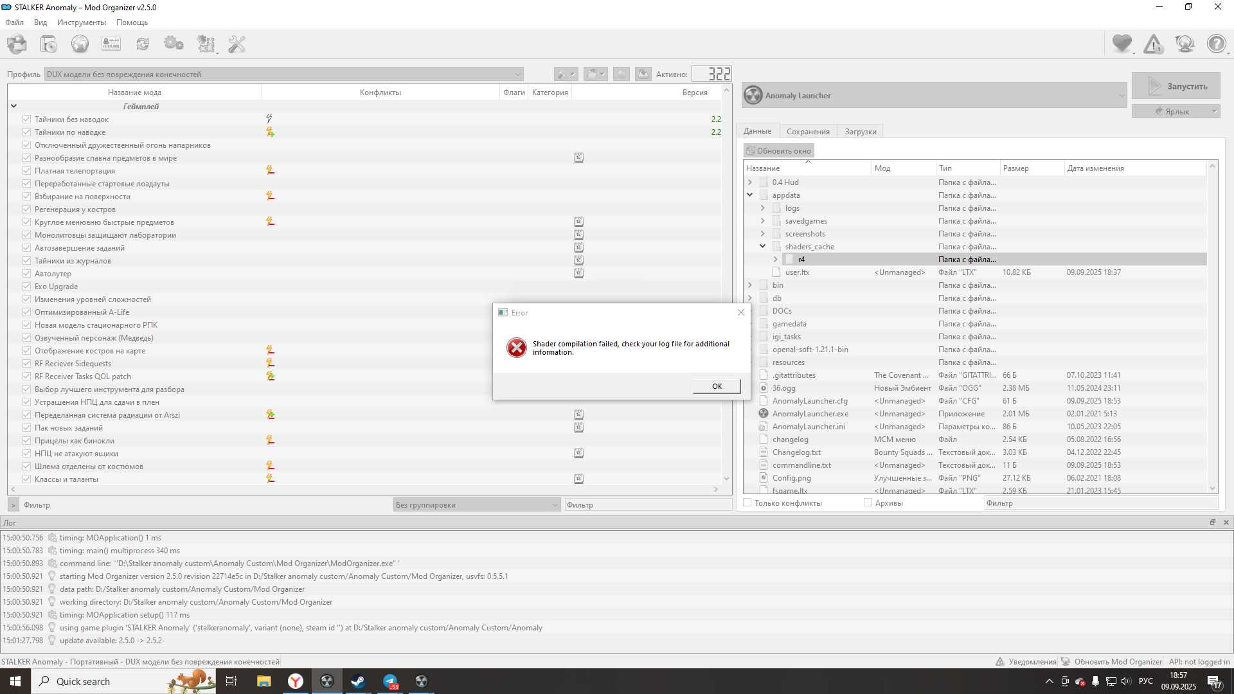1234x694 pixels.
Task: Collapse the shaders_cache folder
Action: (x=762, y=247)
